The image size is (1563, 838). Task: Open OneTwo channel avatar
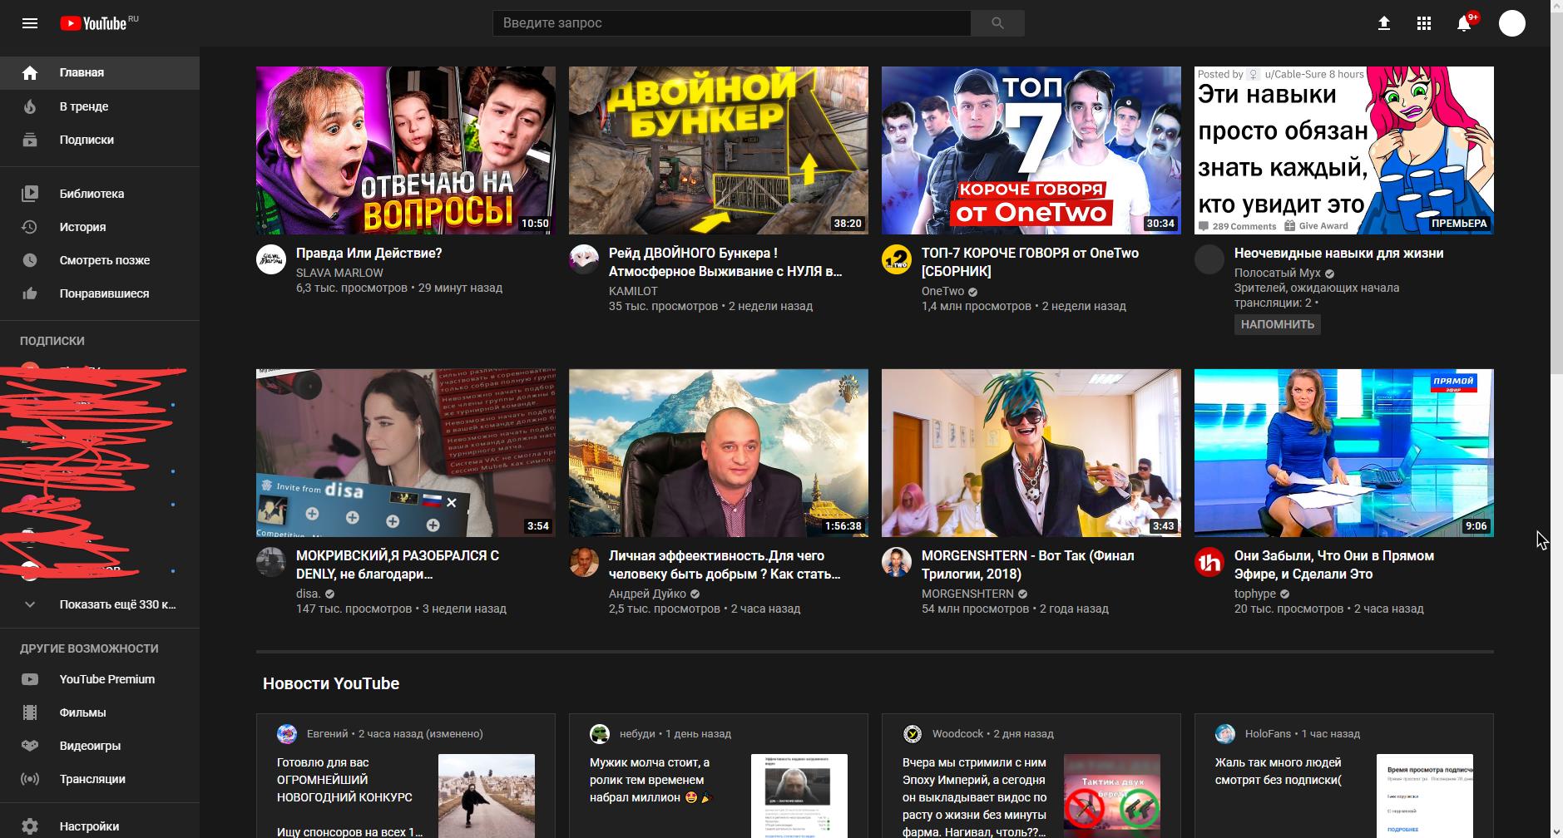point(897,259)
